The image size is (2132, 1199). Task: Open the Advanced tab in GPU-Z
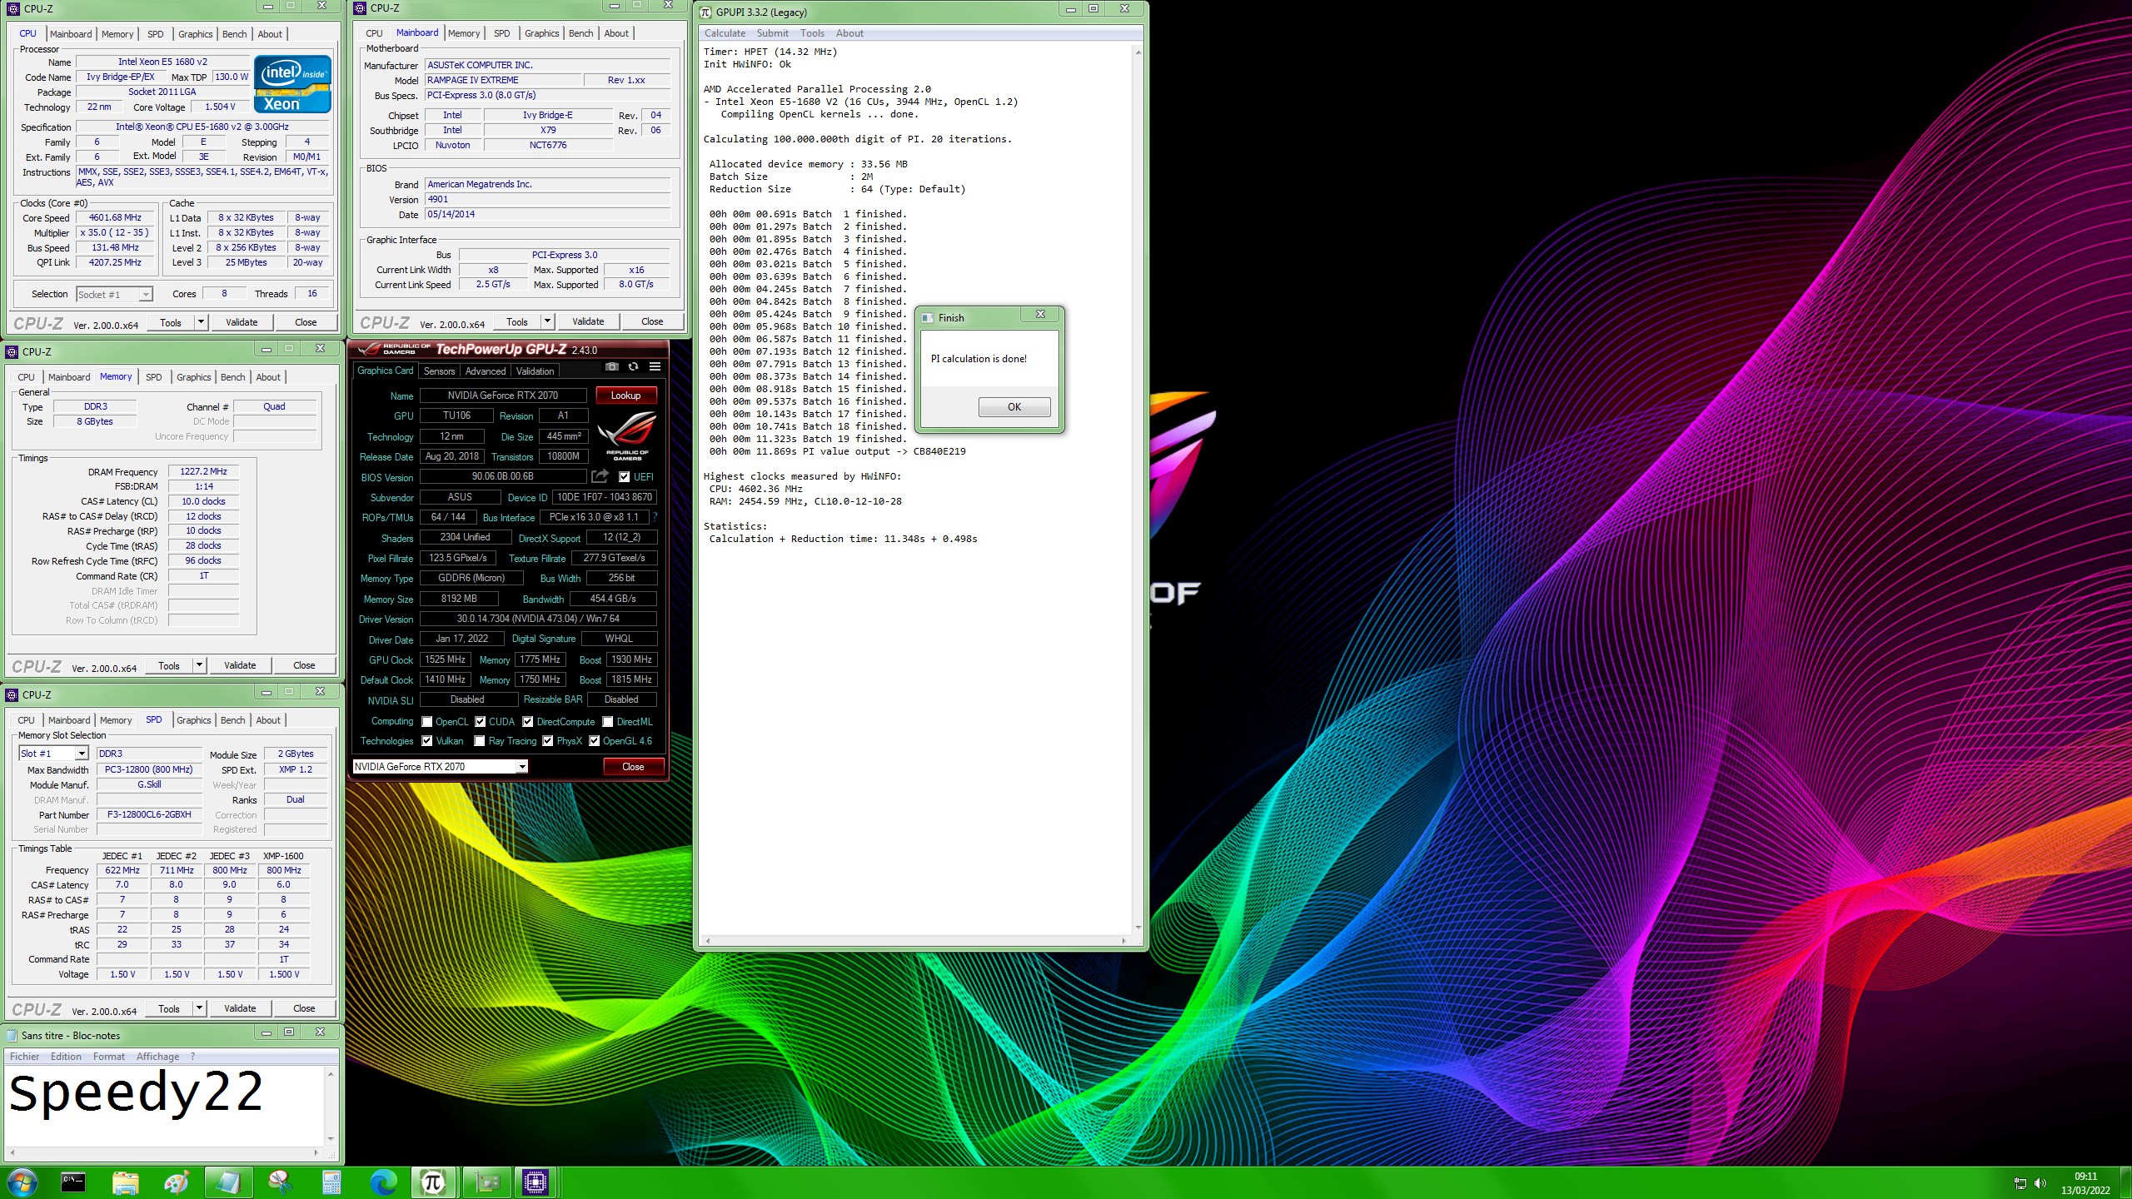coord(485,371)
